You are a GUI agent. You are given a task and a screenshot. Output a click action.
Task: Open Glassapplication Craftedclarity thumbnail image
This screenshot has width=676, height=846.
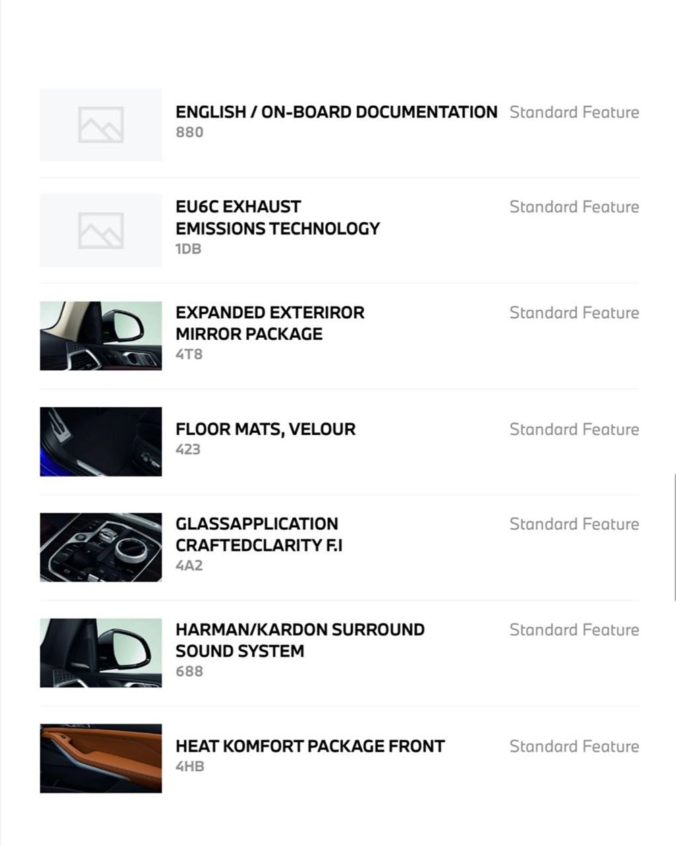pos(101,547)
